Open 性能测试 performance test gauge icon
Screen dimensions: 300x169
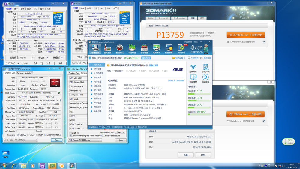[120, 49]
